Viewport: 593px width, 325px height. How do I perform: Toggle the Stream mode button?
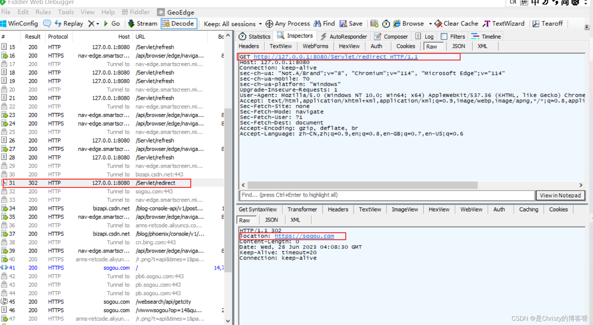(x=143, y=24)
